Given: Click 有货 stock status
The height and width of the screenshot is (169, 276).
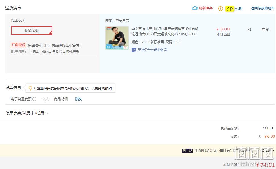Looking at the screenshot, I should tap(265, 30).
